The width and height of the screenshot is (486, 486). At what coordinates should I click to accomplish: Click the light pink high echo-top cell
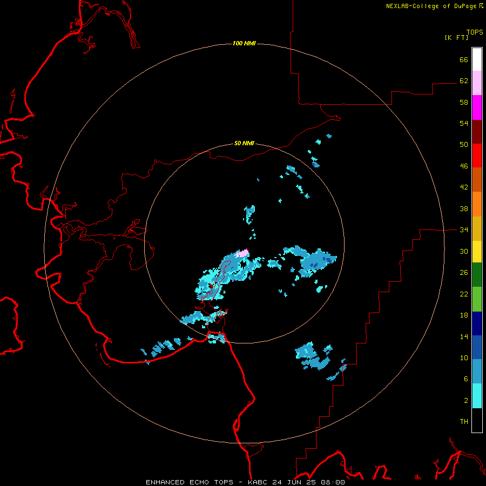tap(242, 253)
